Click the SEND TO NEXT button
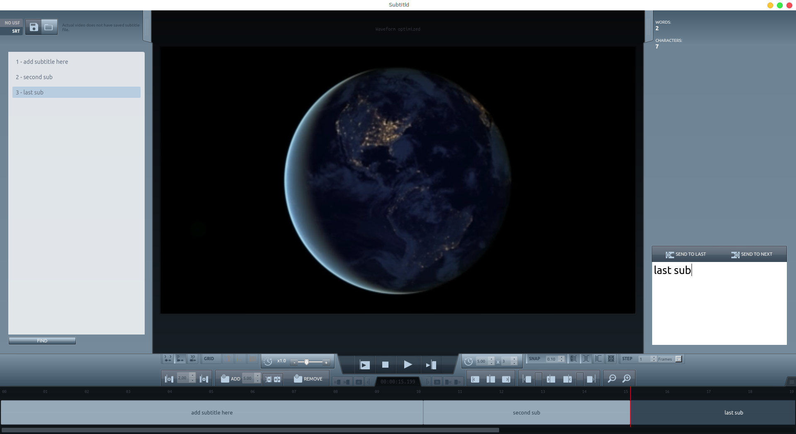Viewport: 796px width, 434px height. tap(752, 255)
